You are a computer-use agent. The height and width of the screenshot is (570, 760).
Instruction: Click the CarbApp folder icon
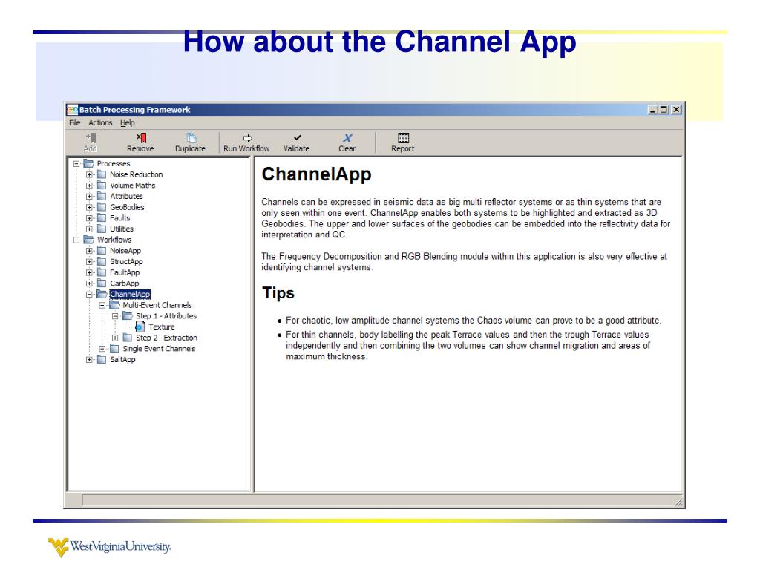(x=101, y=283)
